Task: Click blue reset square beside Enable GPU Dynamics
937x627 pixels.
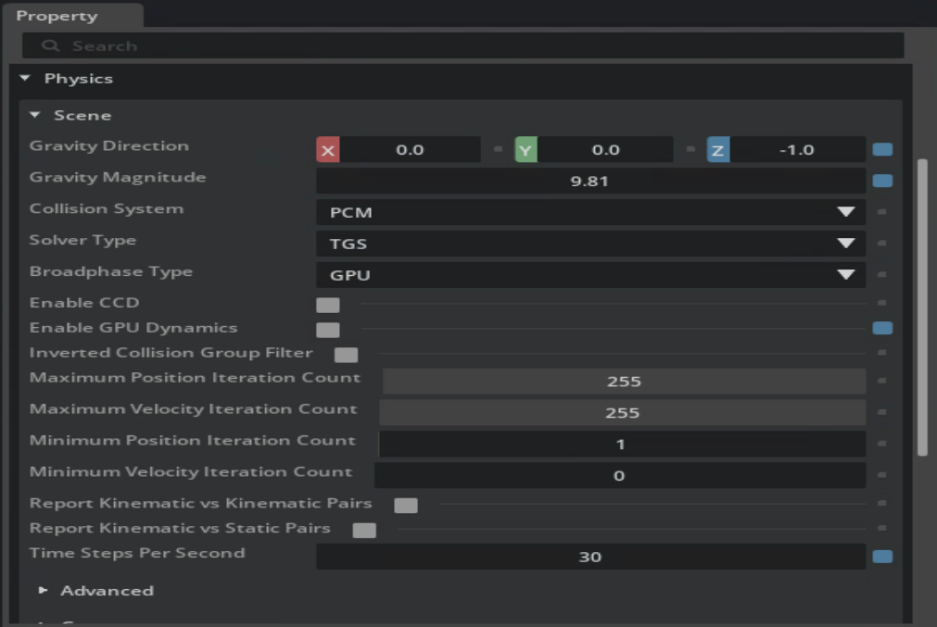Action: pos(882,328)
